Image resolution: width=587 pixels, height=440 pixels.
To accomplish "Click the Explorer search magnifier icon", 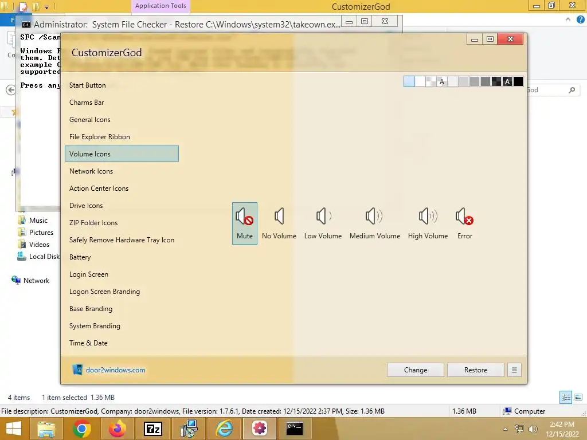I will (x=572, y=90).
